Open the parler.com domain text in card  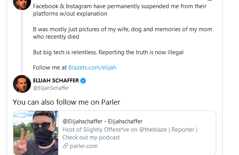(x=84, y=146)
